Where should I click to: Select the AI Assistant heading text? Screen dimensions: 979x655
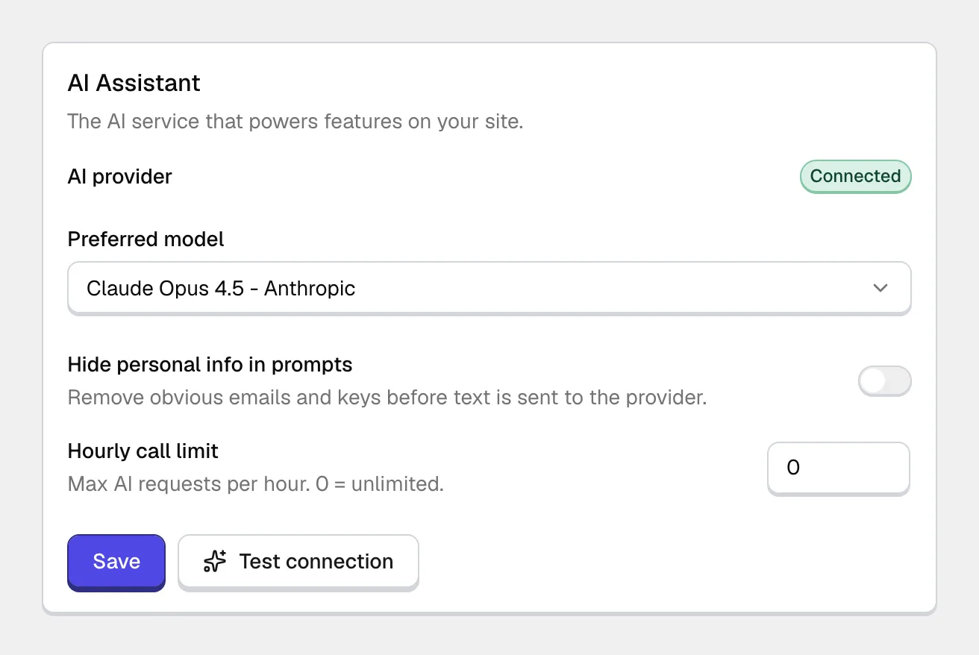point(134,83)
